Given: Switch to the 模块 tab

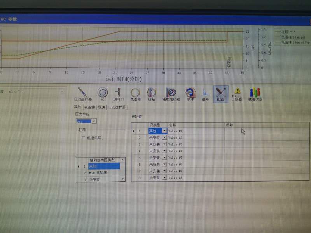Looking at the screenshot, I should point(101,107).
